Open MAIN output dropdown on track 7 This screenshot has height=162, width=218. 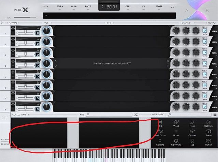coord(215,98)
